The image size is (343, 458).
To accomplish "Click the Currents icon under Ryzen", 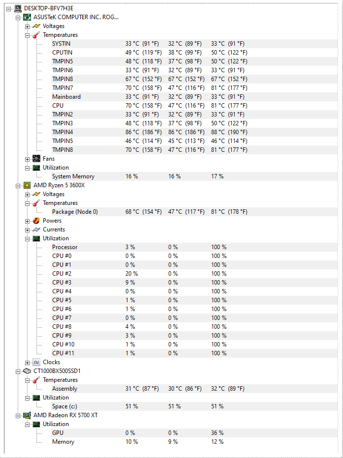I will click(x=36, y=229).
